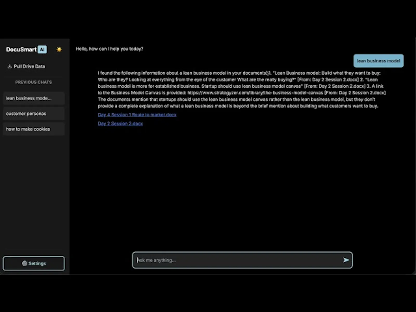Focus the 'Ask me anything...' input field
This screenshot has height=312, width=416.
click(x=242, y=260)
